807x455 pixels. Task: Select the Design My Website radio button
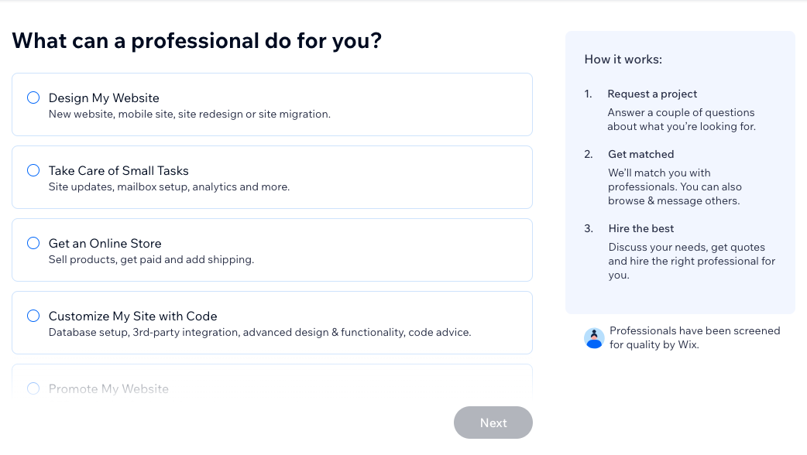tap(33, 97)
